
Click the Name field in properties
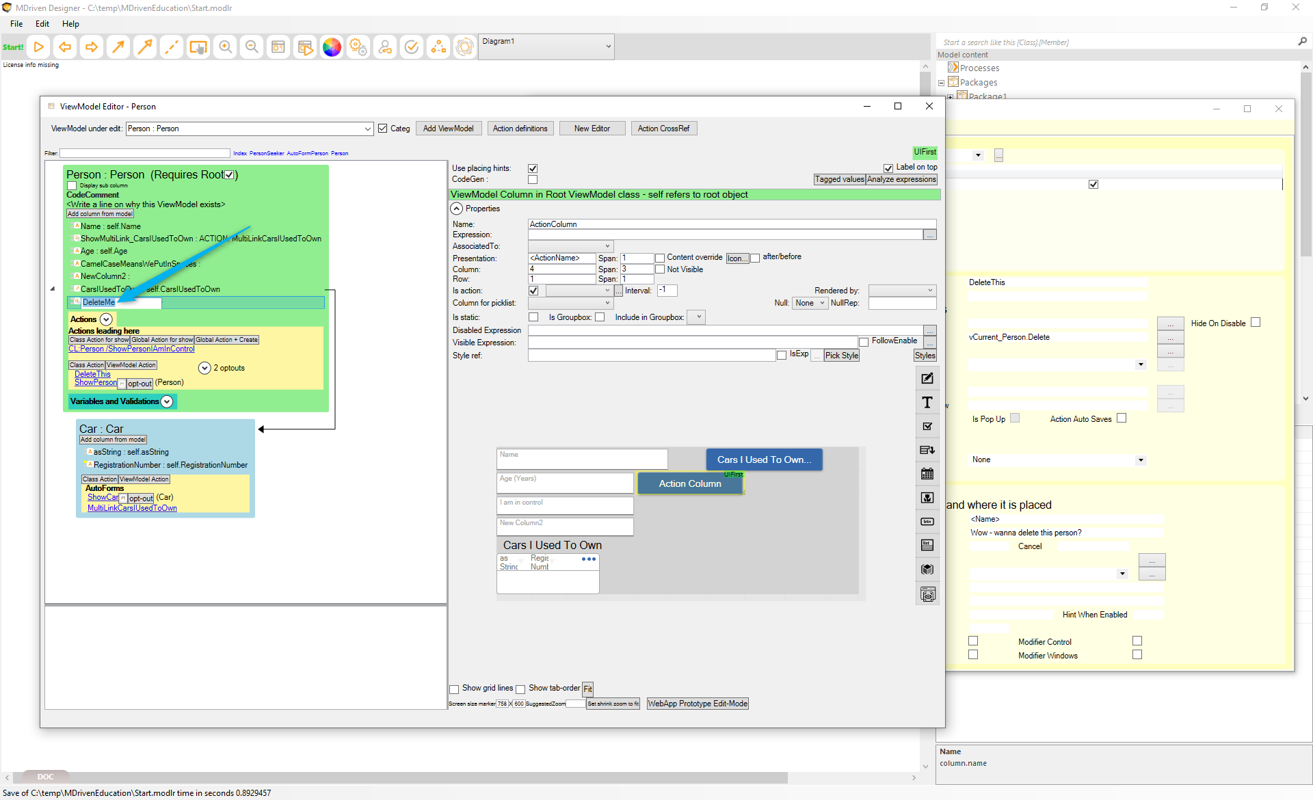731,224
